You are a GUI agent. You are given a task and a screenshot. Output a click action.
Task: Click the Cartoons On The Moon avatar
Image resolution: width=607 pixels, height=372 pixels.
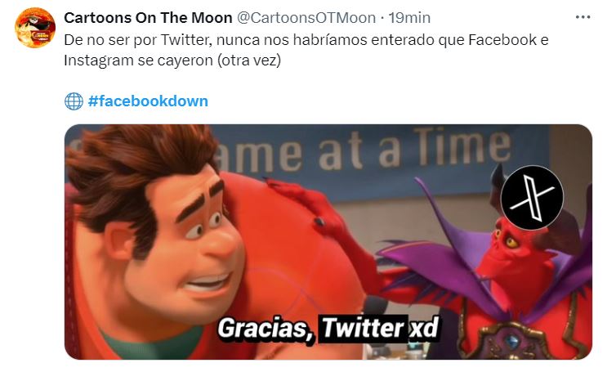click(x=35, y=28)
